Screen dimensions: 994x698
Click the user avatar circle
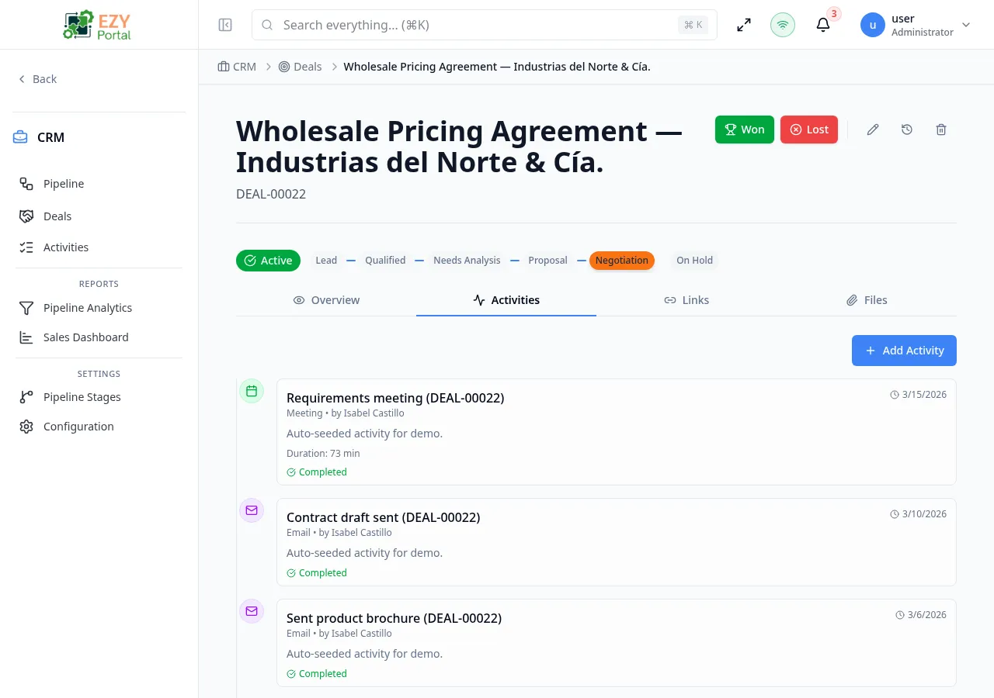873,25
